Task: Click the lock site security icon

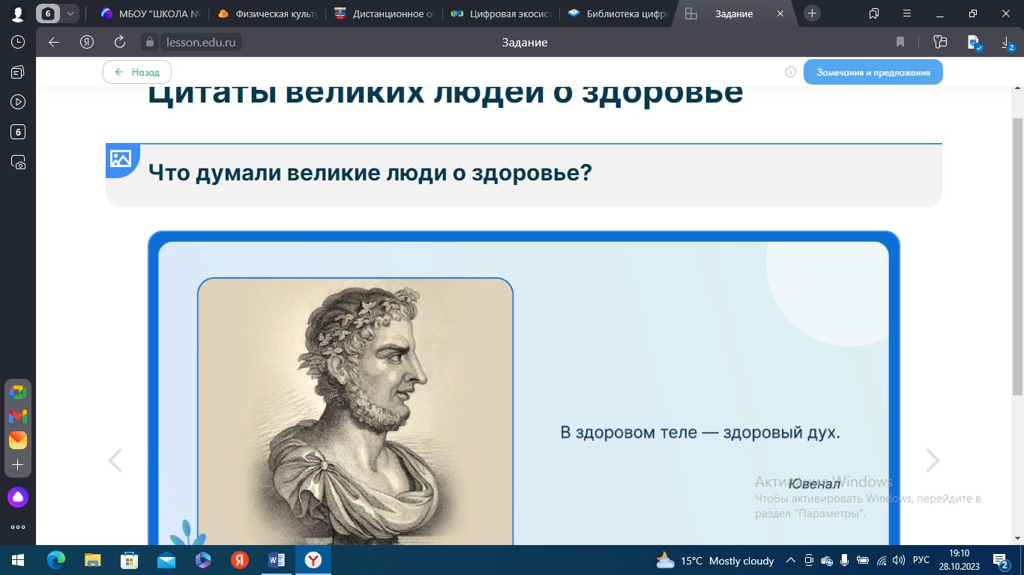Action: [150, 42]
